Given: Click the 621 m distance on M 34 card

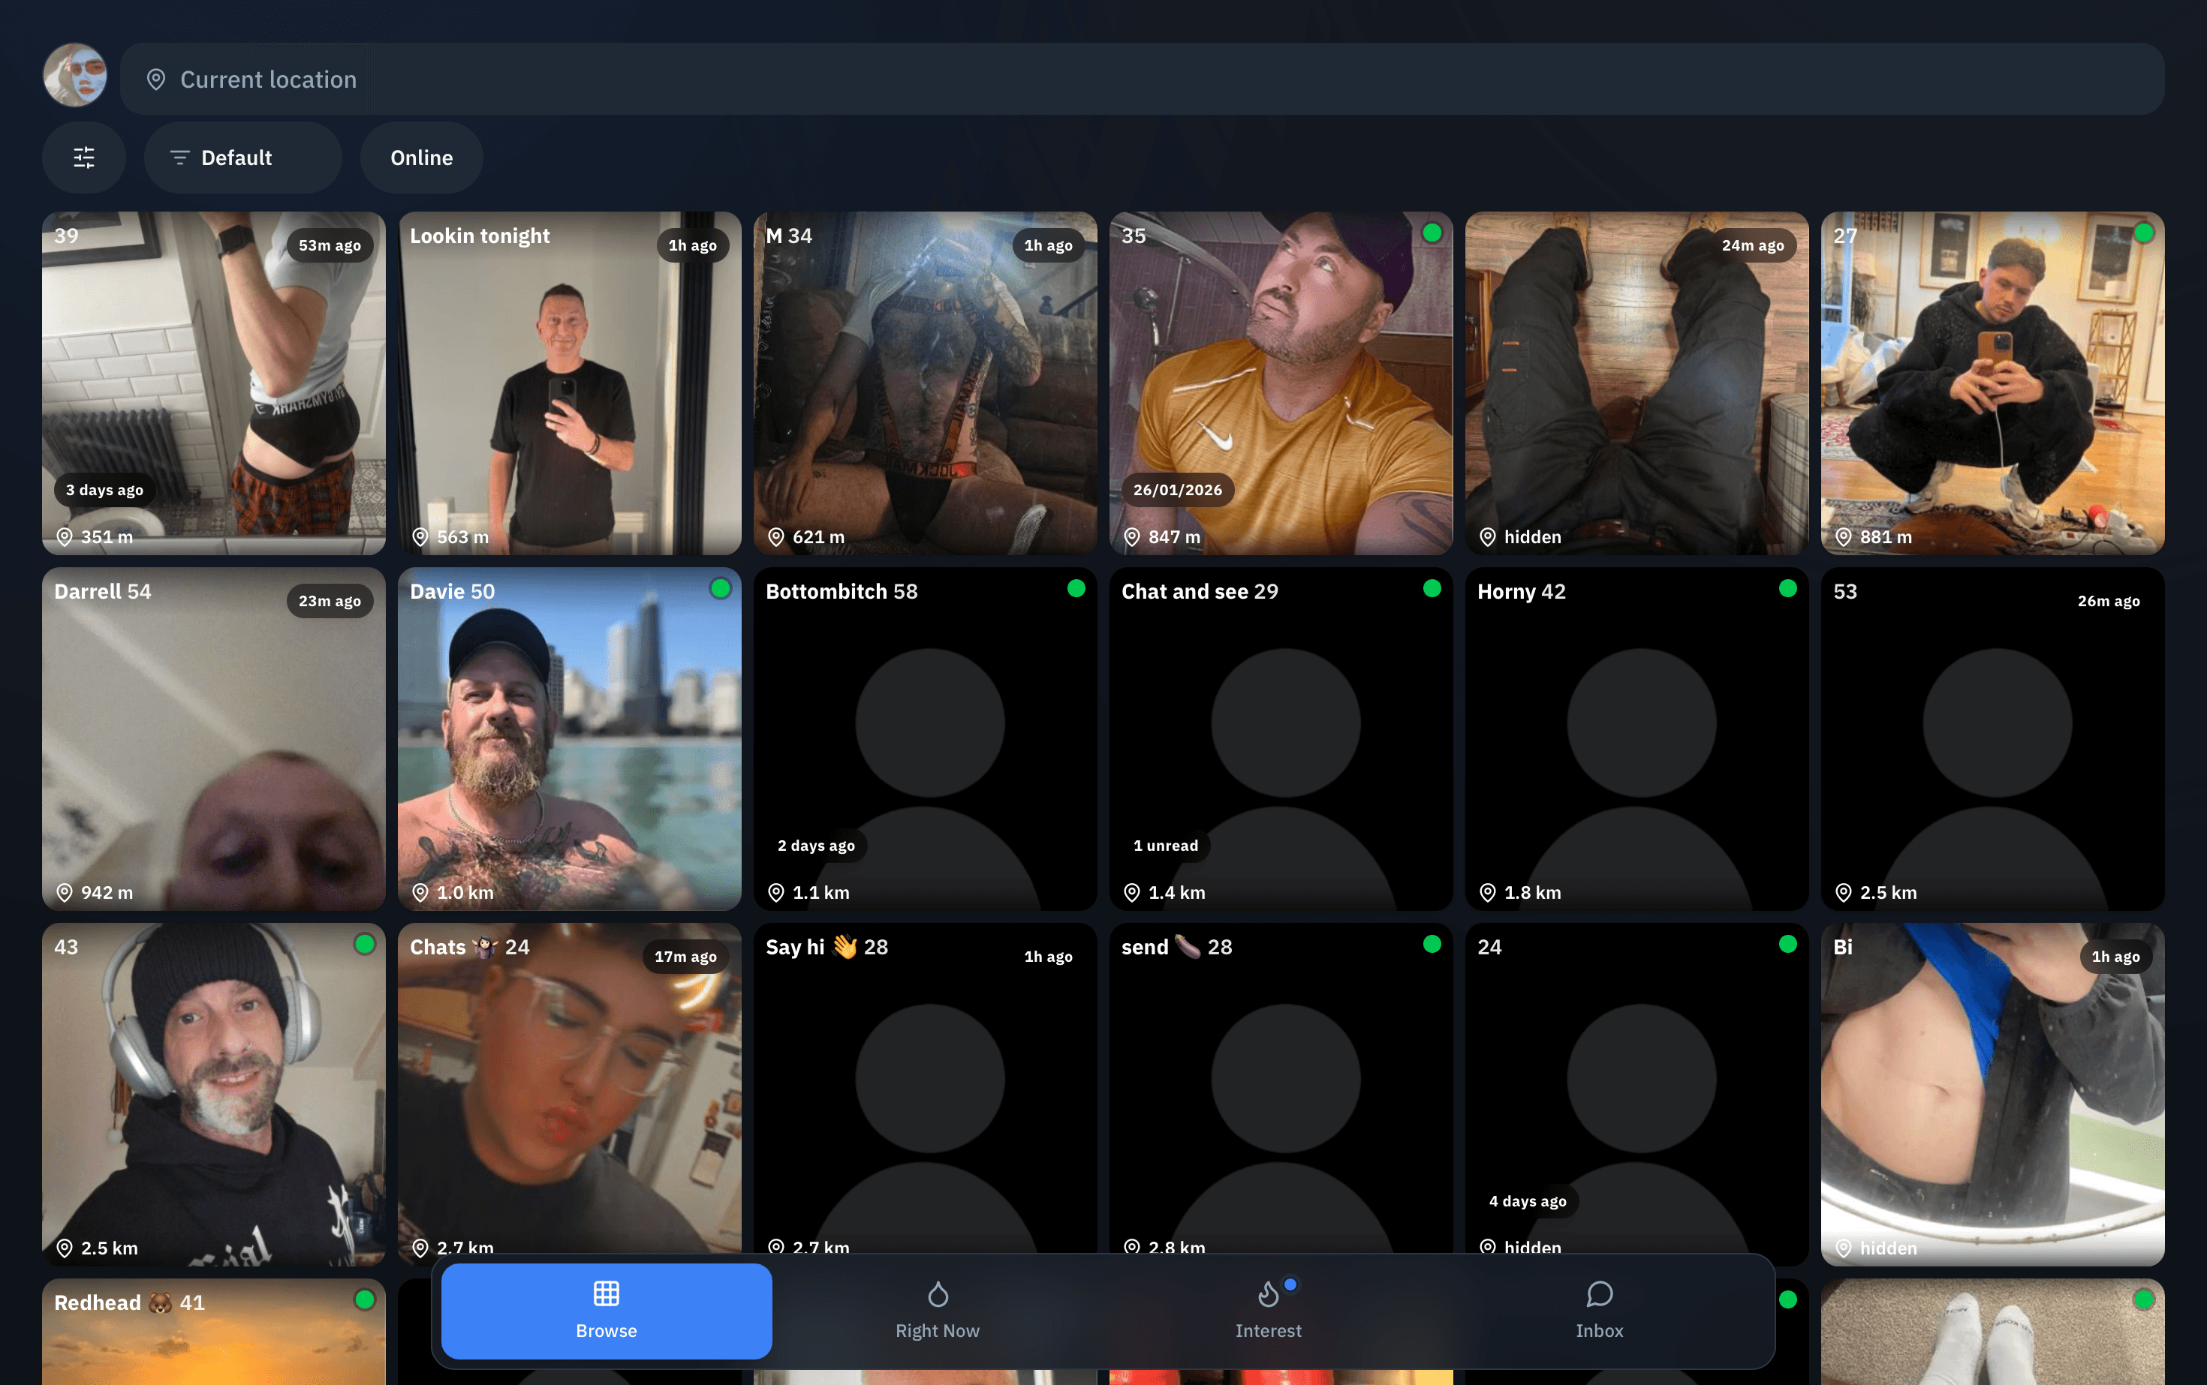Looking at the screenshot, I should [818, 536].
